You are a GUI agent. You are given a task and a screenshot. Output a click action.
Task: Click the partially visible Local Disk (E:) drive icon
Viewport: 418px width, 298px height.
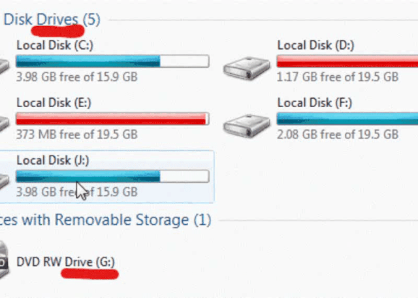click(x=5, y=124)
